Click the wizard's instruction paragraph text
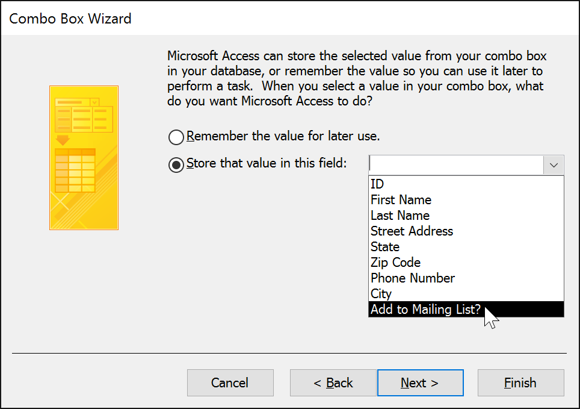This screenshot has height=409, width=580. (356, 79)
